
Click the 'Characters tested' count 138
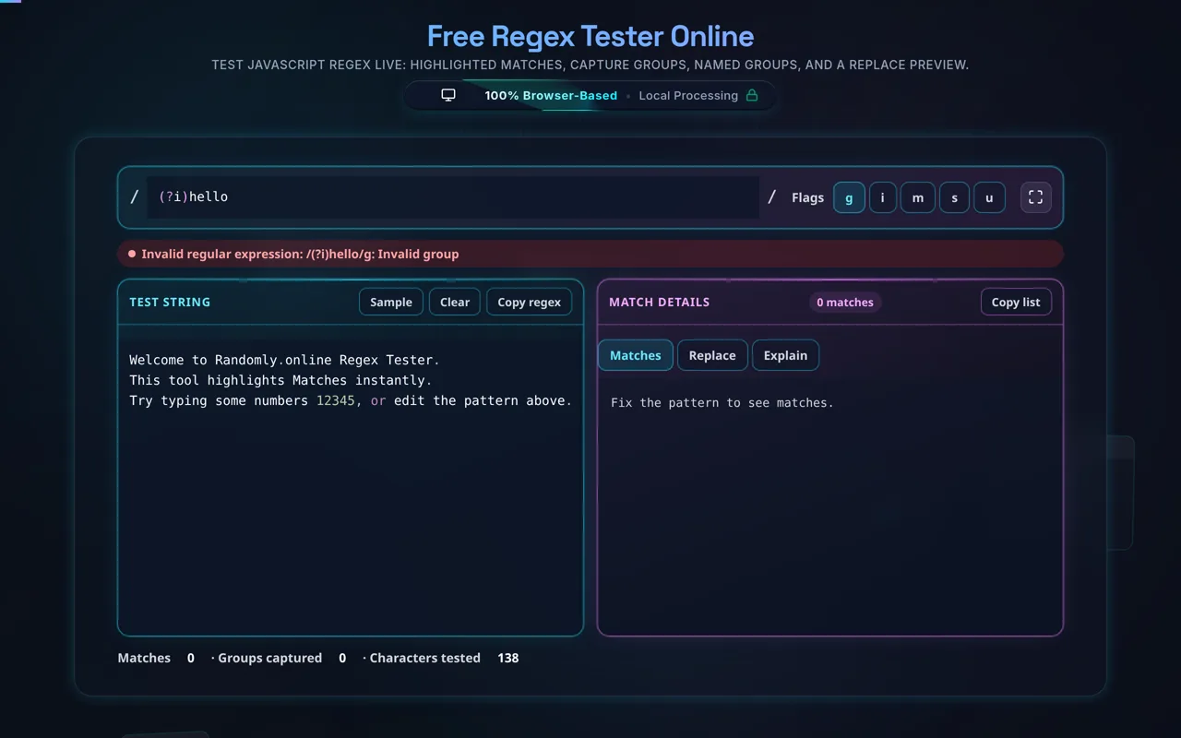(508, 658)
